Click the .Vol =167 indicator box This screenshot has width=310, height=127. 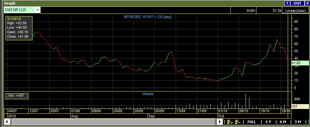tap(17, 96)
